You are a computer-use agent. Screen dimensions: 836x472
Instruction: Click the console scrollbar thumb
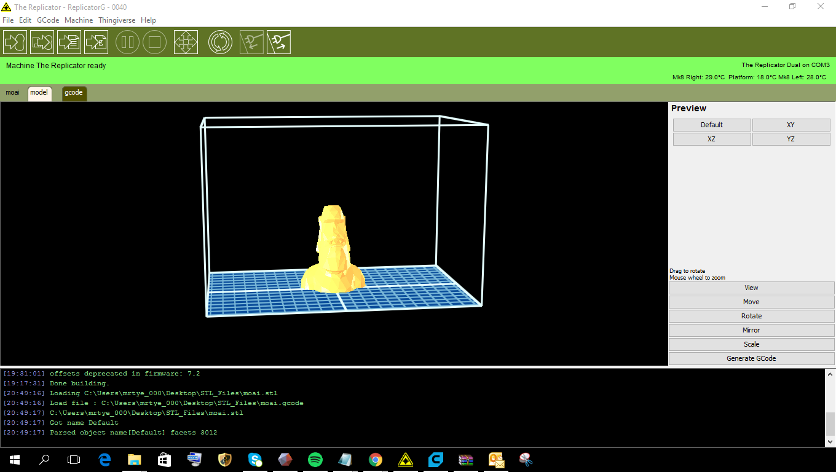point(830,423)
